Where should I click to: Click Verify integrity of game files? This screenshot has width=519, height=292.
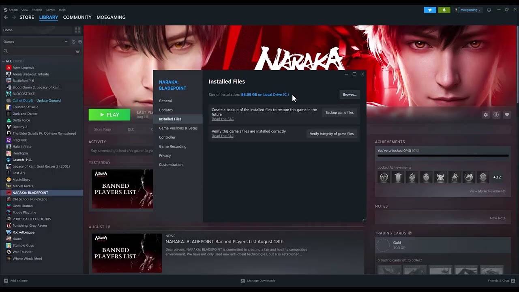332,134
